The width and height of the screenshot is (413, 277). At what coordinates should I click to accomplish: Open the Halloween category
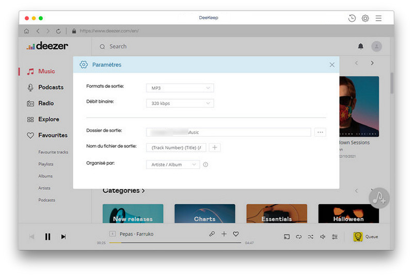(348, 214)
